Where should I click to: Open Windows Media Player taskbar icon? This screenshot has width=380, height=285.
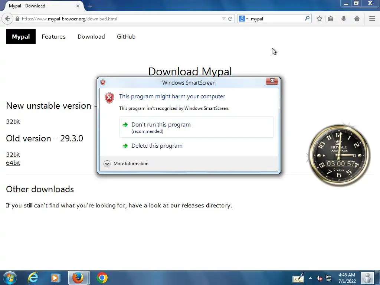[55, 278]
